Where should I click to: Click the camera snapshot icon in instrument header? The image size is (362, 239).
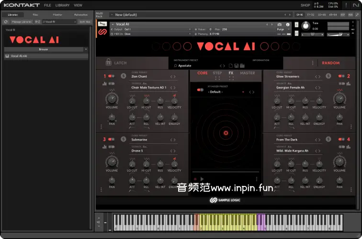(x=280, y=24)
